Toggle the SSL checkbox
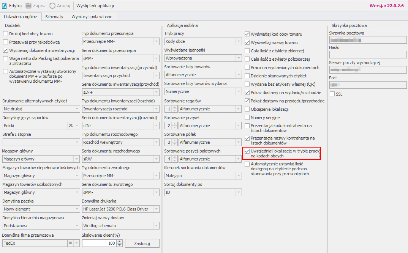408x253 pixels. click(x=332, y=94)
